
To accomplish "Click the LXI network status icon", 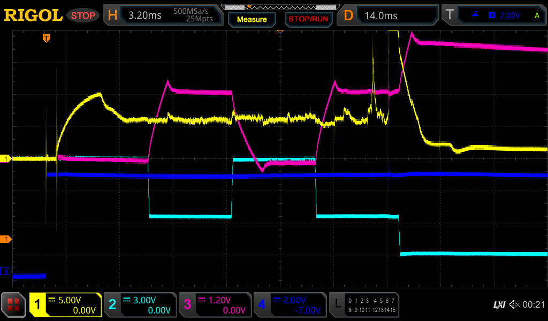I will (x=499, y=305).
